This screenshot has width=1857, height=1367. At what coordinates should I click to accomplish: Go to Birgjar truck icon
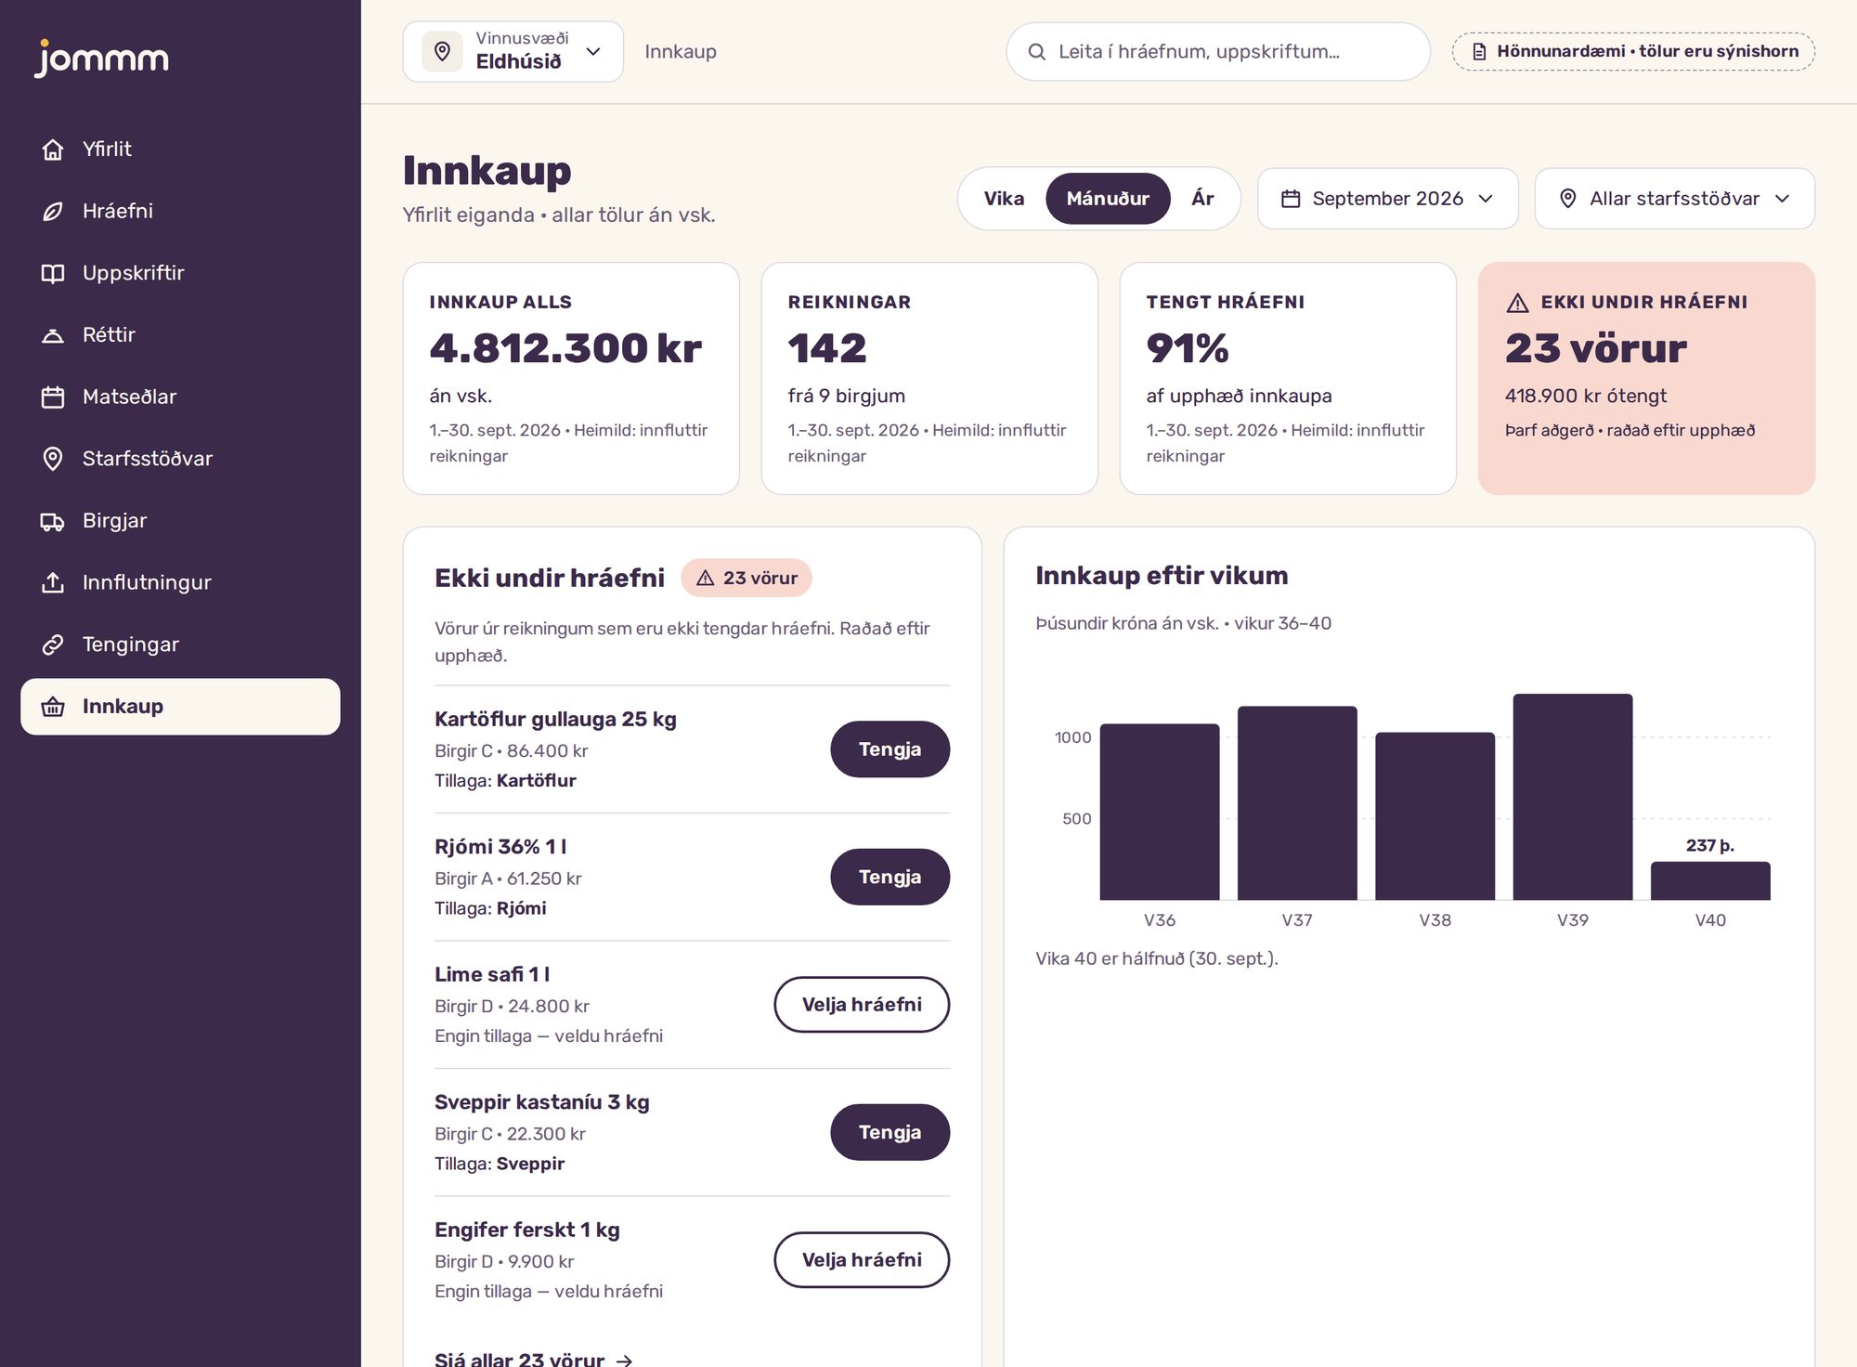[53, 521]
